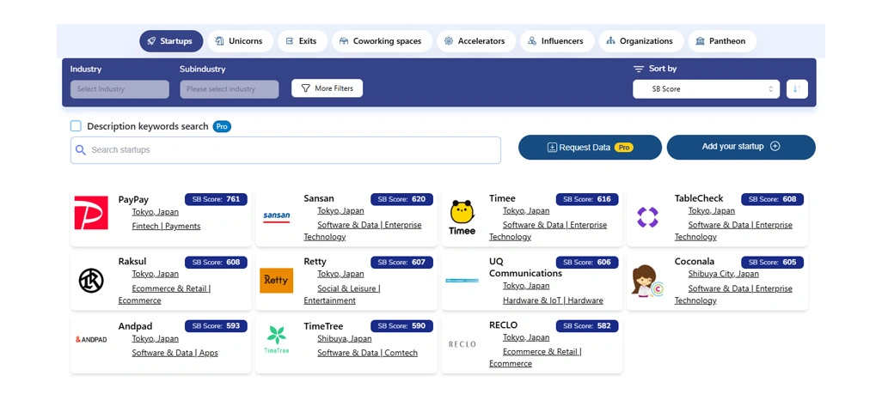Screen dimensions: 882x400
Task: Click the Andpad logo
Action: [x=91, y=339]
